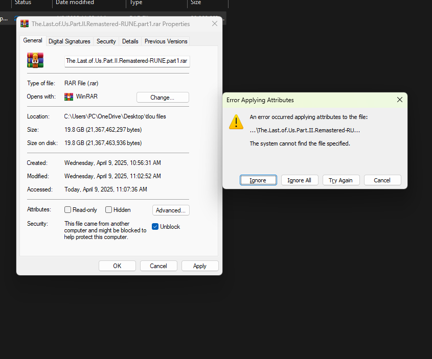Close the Properties window with X
The image size is (432, 359).
215,23
